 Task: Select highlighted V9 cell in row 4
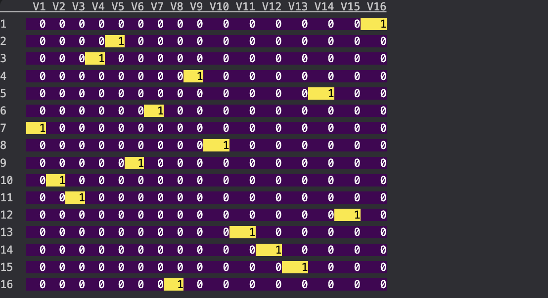(193, 76)
